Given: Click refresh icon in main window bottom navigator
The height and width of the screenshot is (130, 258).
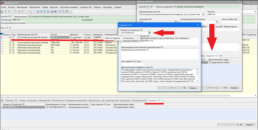Looking at the screenshot, I should point(241,125).
